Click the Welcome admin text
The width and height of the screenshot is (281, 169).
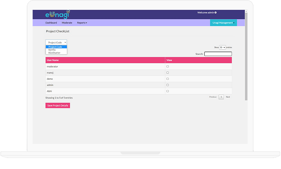pyautogui.click(x=206, y=13)
